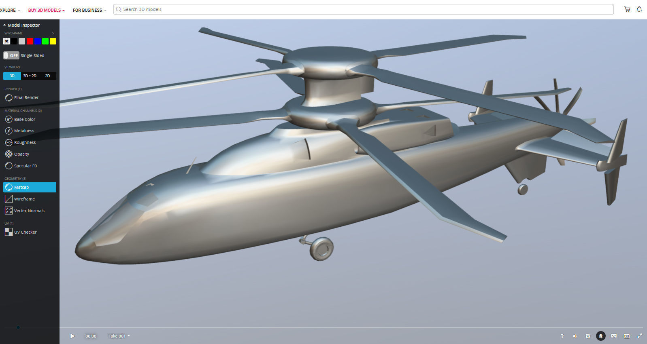Viewport: 647px width, 344px height.
Task: Choose the Base Color label
Action: coord(25,119)
